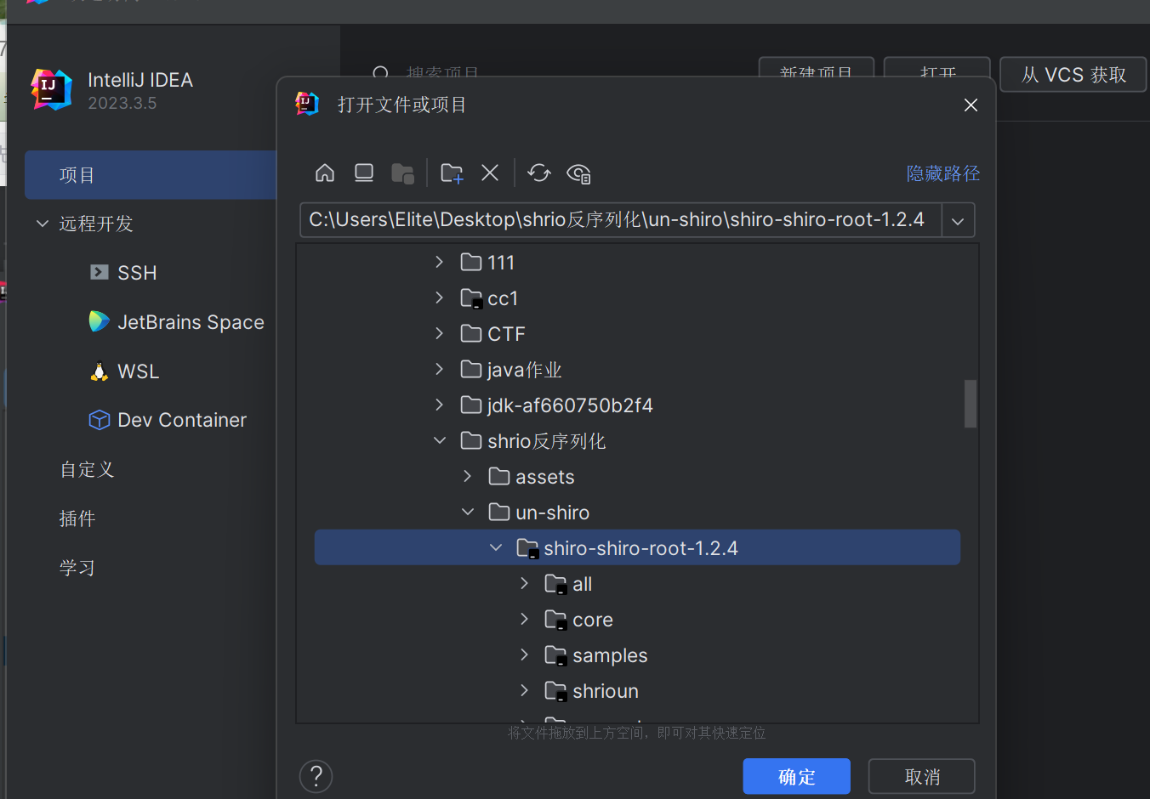Viewport: 1150px width, 799px height.
Task: Select the un-shiro folder name
Action: 553,513
